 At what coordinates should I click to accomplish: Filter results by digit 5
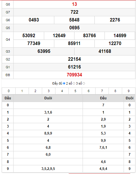[75, 91]
